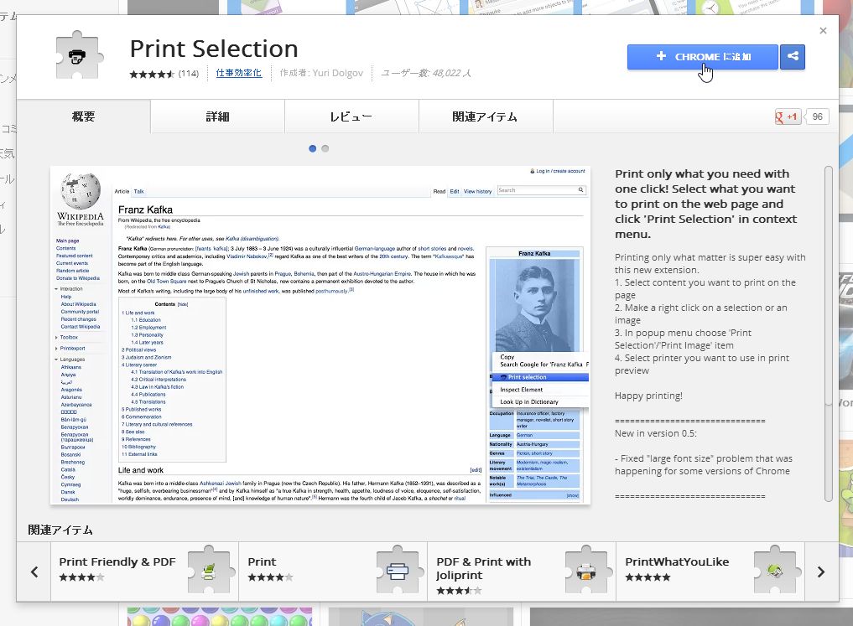Click the 'New in version 0.5:' line
Image resolution: width=853 pixels, height=626 pixels.
[656, 433]
